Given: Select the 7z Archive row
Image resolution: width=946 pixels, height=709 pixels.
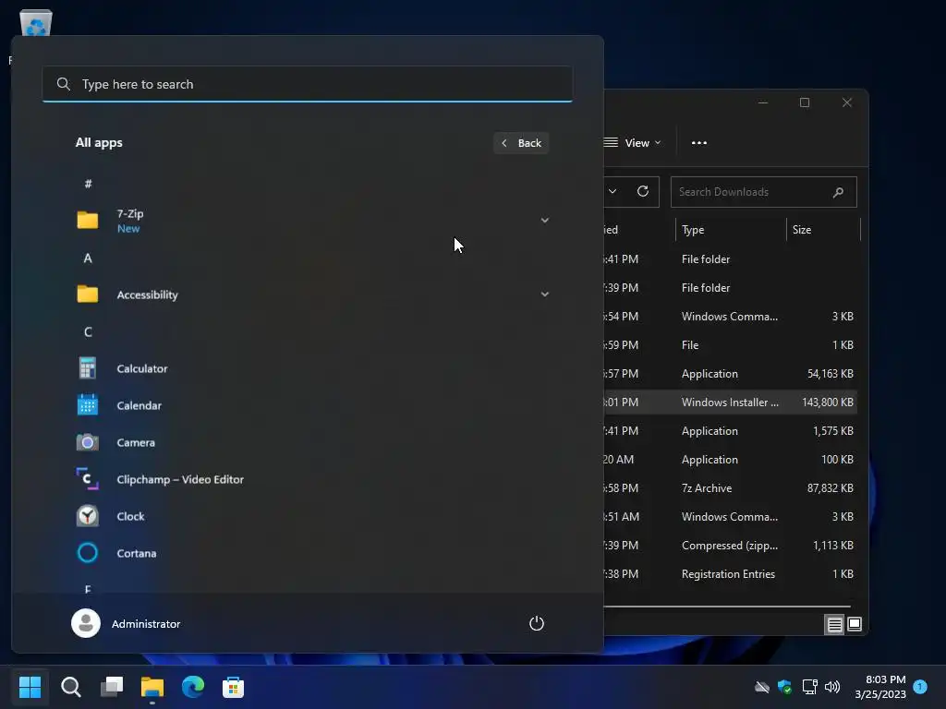Looking at the screenshot, I should pyautogui.click(x=730, y=488).
